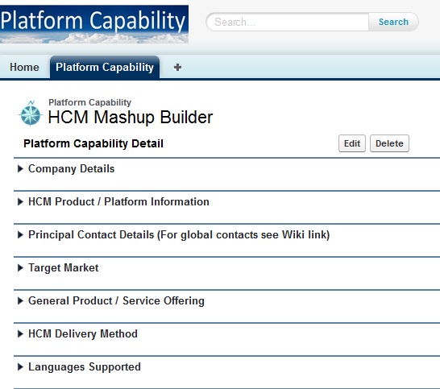This screenshot has width=440, height=389.
Task: Click the HCM Delivery Method heading text
Action: tap(83, 333)
